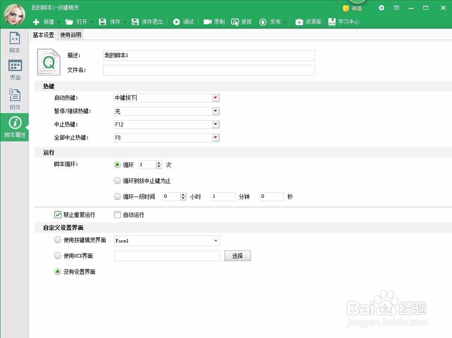Select 使用OCX界面 radio button

tap(58, 256)
